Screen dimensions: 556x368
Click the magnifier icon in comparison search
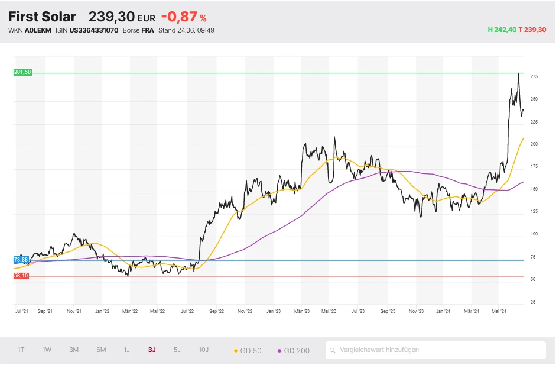[x=334, y=350]
